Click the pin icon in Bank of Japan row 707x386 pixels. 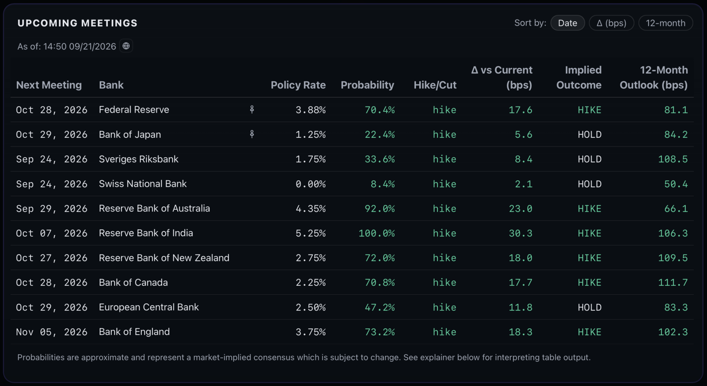(252, 134)
